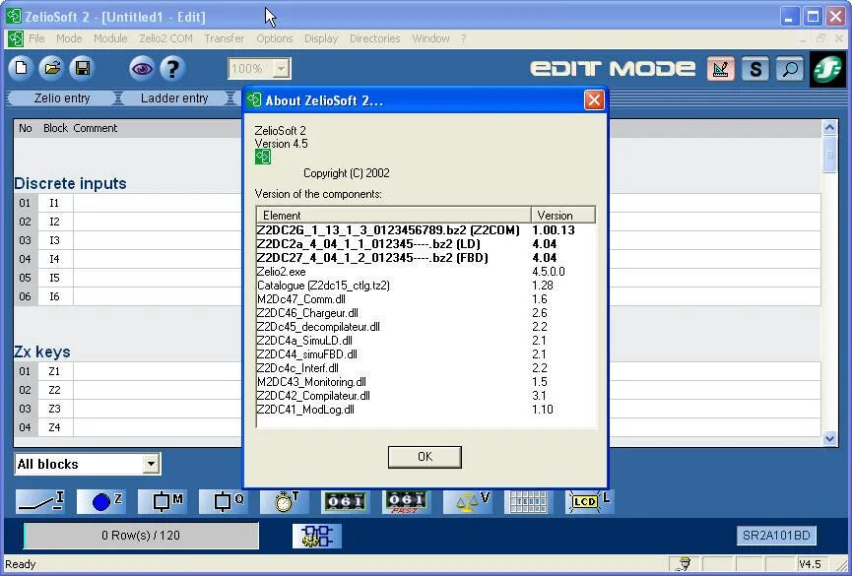The image size is (852, 576).
Task: Open the Display menu
Action: 321,38
